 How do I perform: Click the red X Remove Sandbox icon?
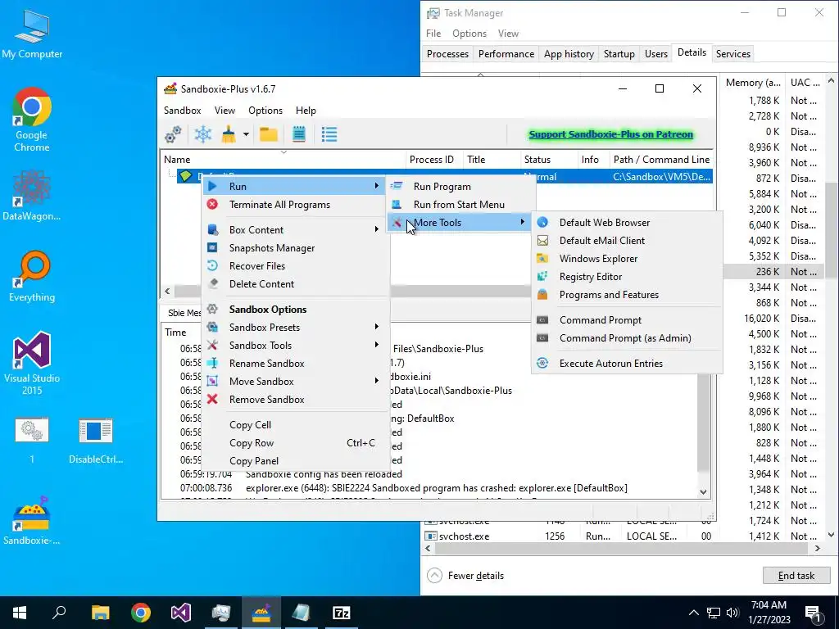coord(212,399)
